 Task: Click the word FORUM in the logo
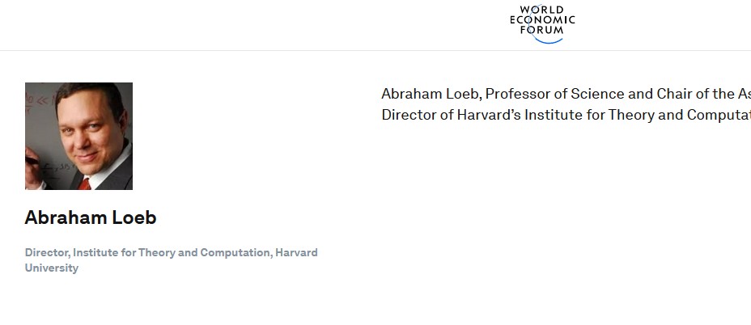(542, 30)
